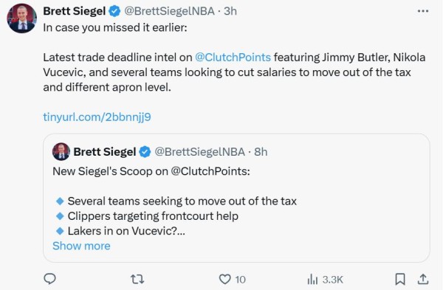443x290 pixels.
Task: Open small avatar in quoted tweet
Action: click(x=61, y=151)
